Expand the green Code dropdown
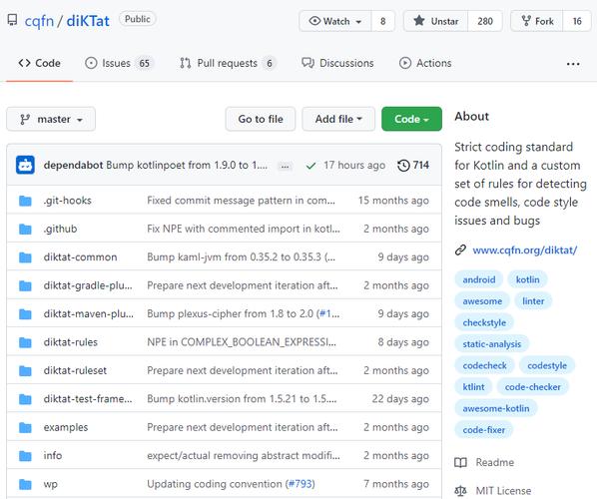Image resolution: width=597 pixels, height=499 pixels. [x=411, y=119]
